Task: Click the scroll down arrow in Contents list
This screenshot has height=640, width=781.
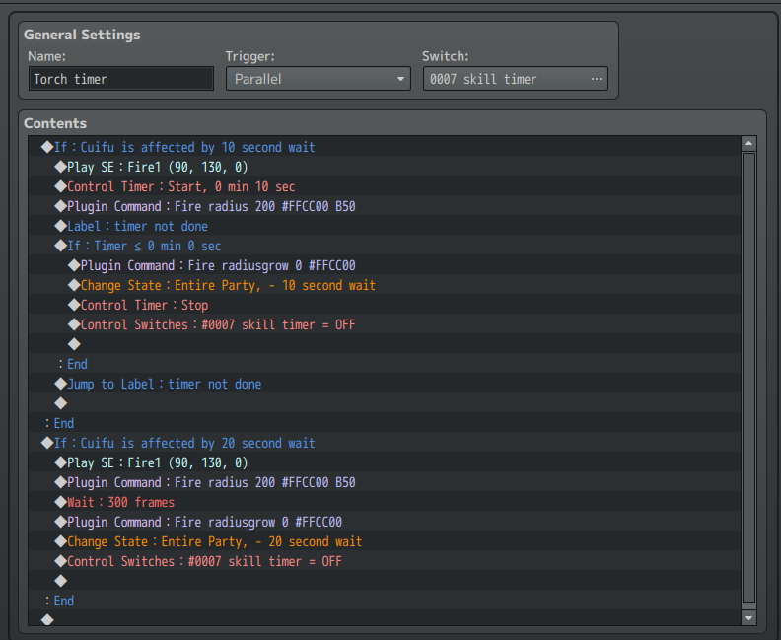Action: [748, 618]
